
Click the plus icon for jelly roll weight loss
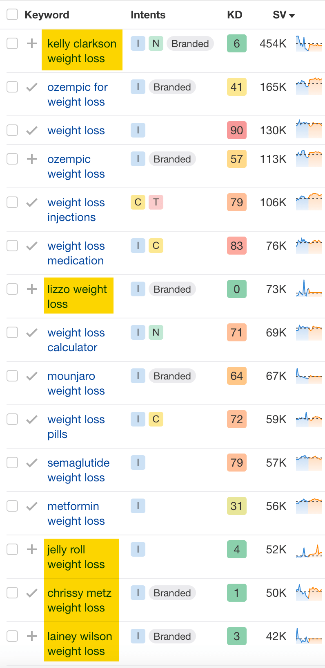point(32,549)
